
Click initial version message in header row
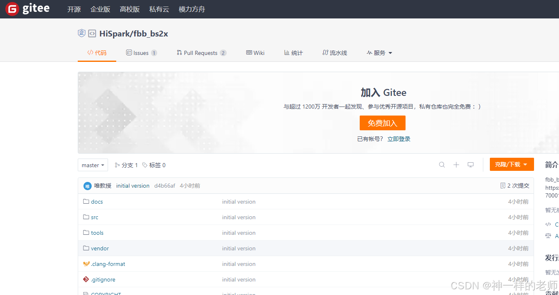[133, 186]
